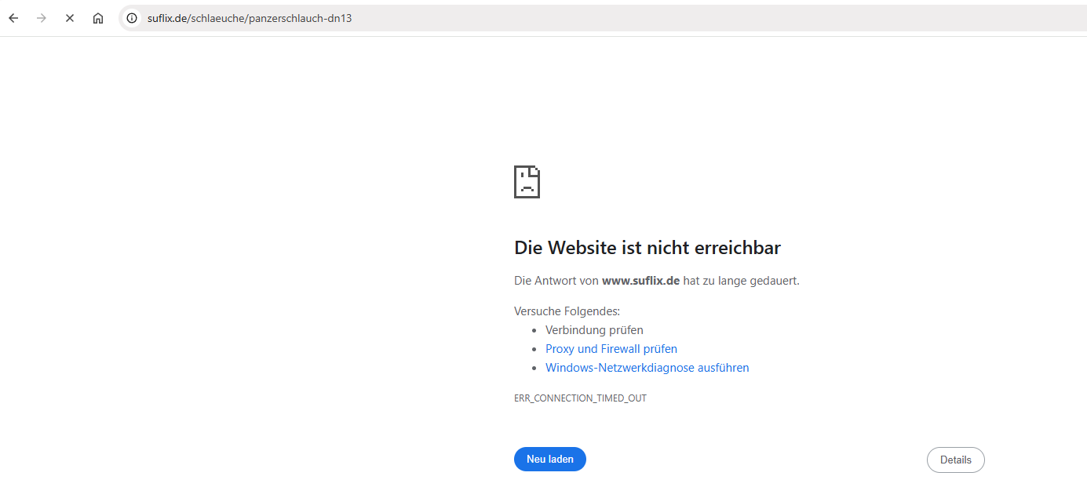Click the Verbindung prüfen bullet item
This screenshot has width=1087, height=487.
pyautogui.click(x=594, y=330)
